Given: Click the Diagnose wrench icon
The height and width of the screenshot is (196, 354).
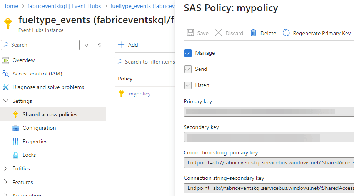Looking at the screenshot, I should coord(6,87).
